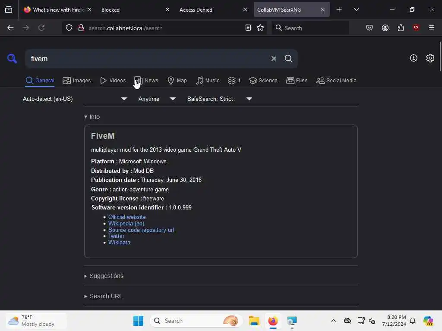Switch to Music category
442x331 pixels.
tap(208, 81)
